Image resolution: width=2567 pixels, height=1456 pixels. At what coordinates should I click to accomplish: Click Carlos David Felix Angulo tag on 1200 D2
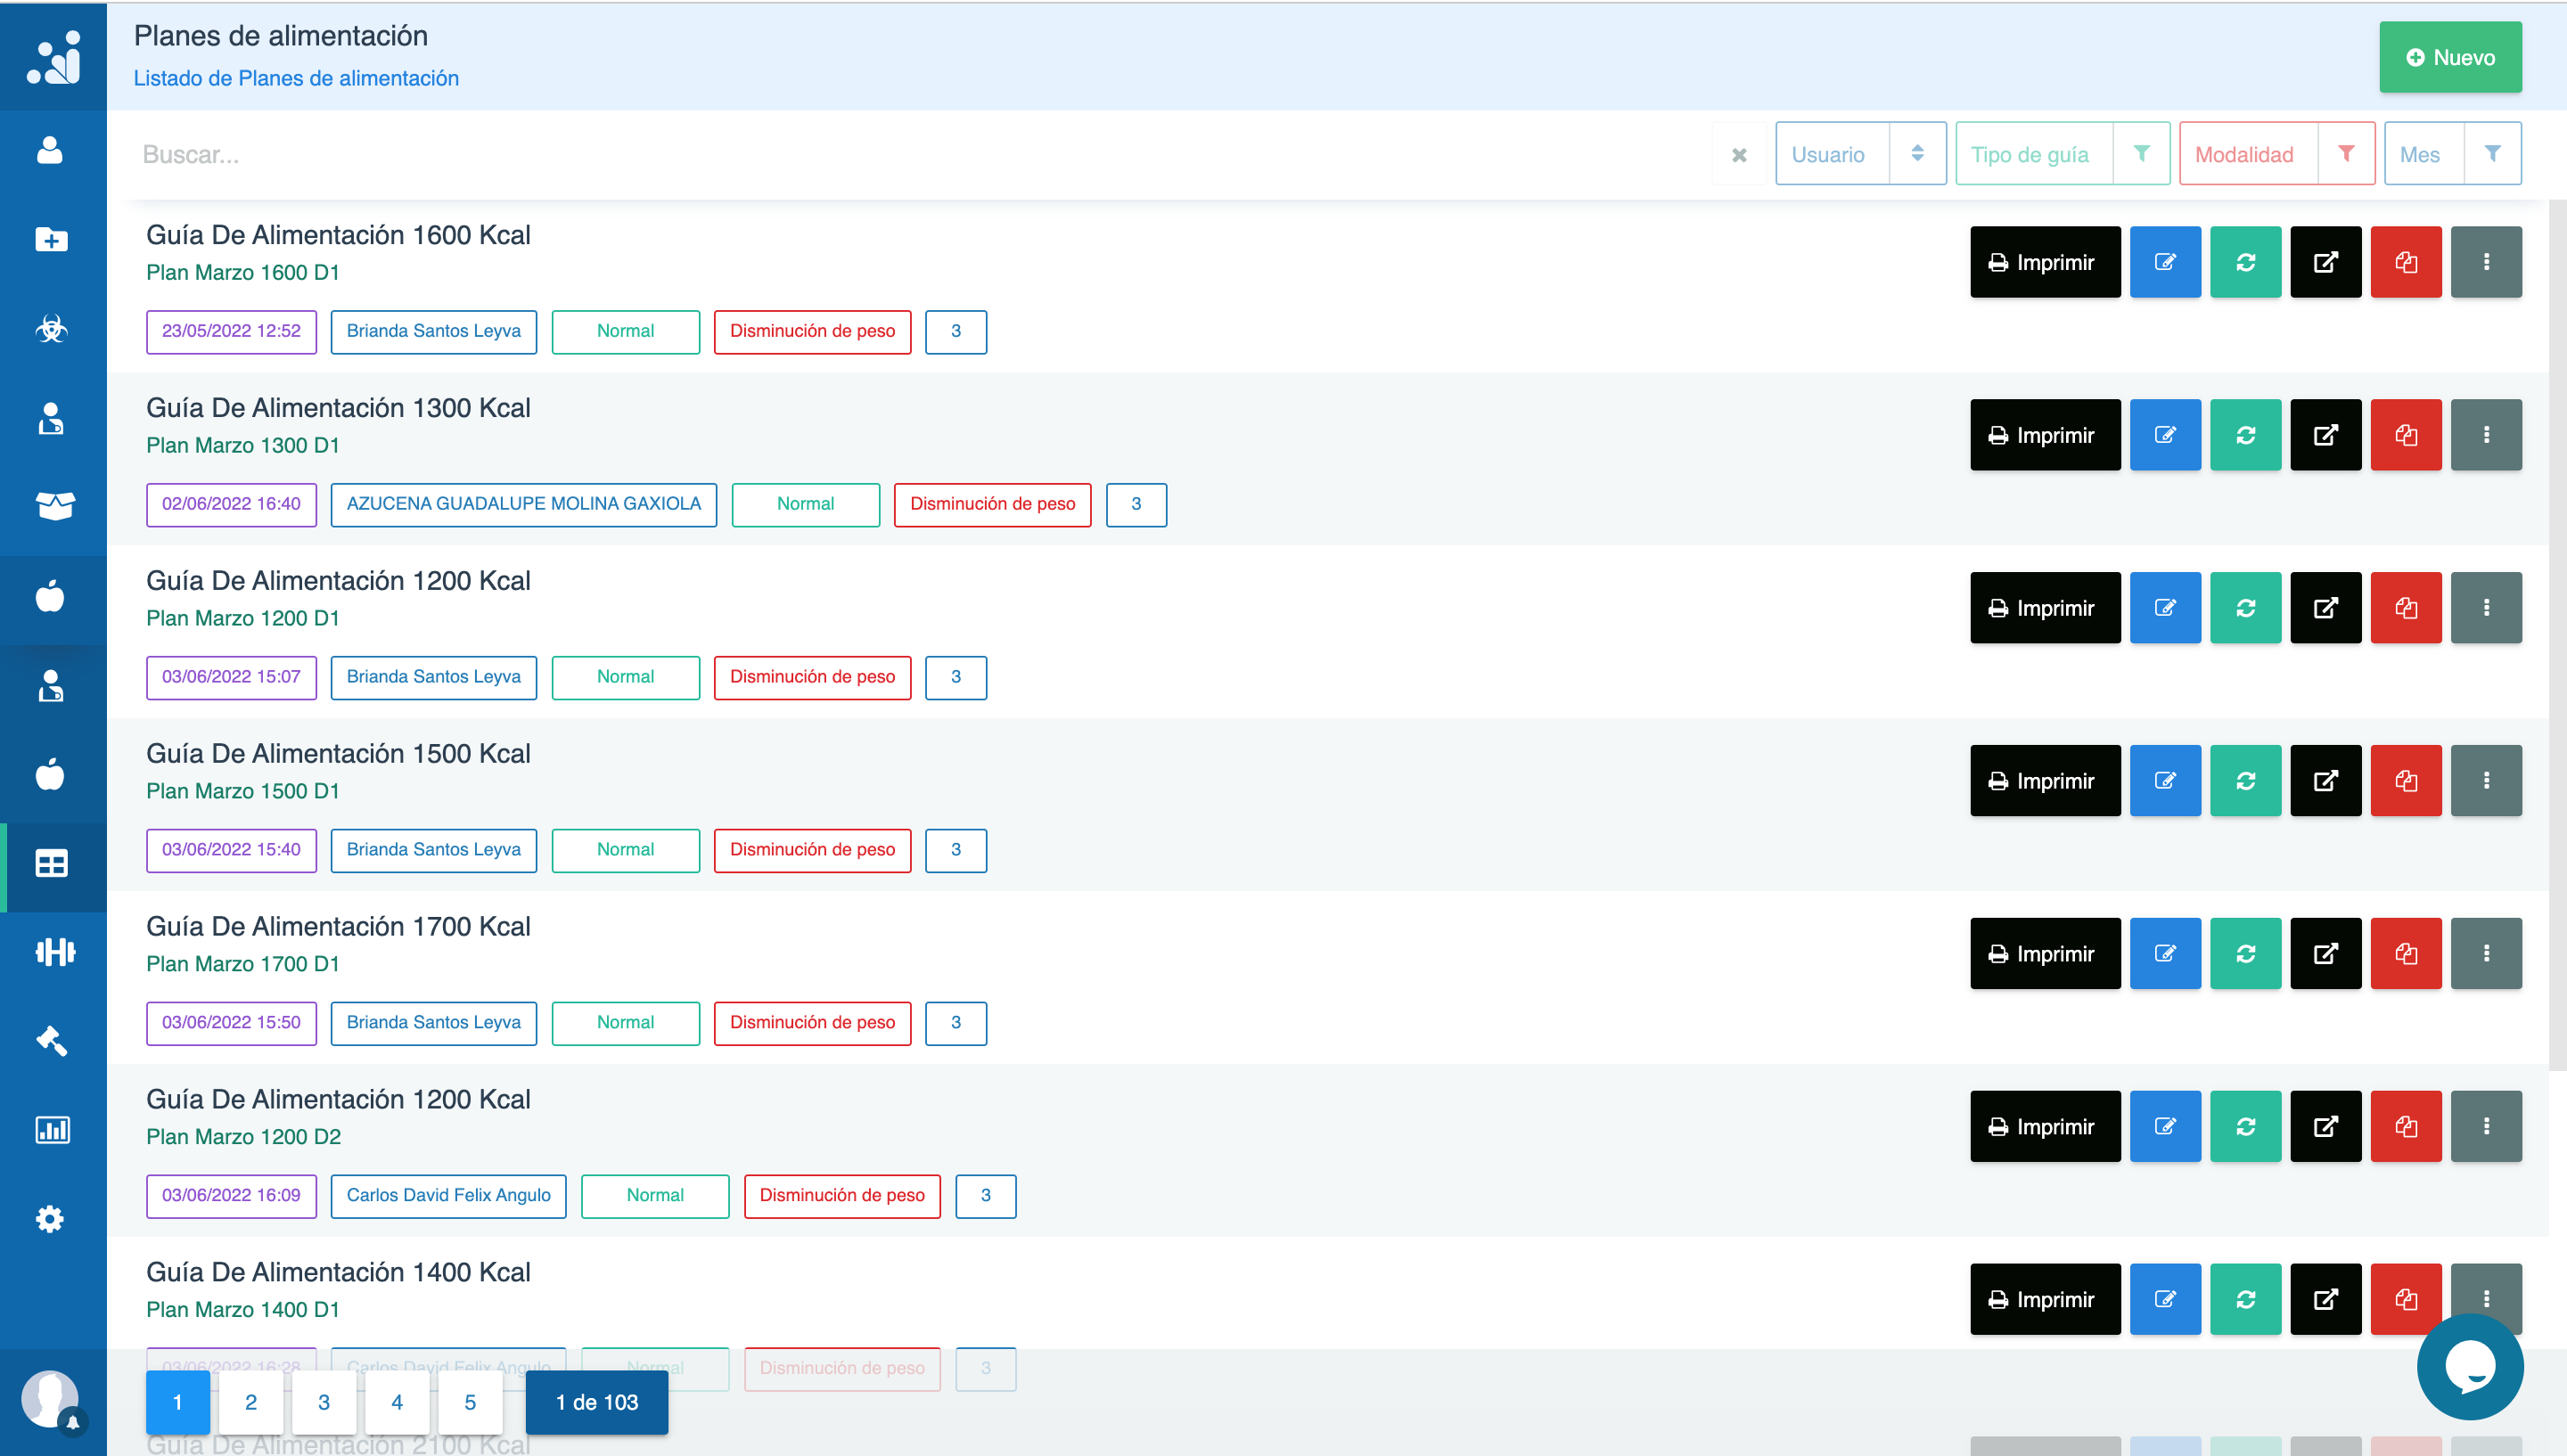pos(448,1195)
